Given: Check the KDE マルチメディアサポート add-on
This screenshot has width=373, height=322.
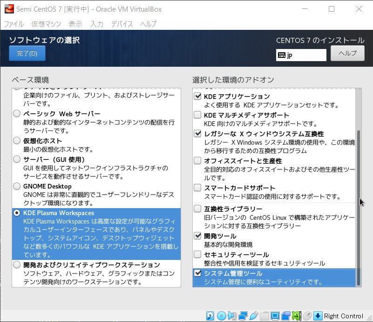Looking at the screenshot, I should (x=197, y=115).
